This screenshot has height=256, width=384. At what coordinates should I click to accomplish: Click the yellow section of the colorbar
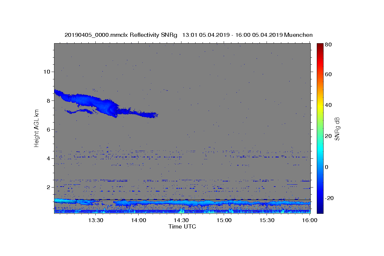320,106
